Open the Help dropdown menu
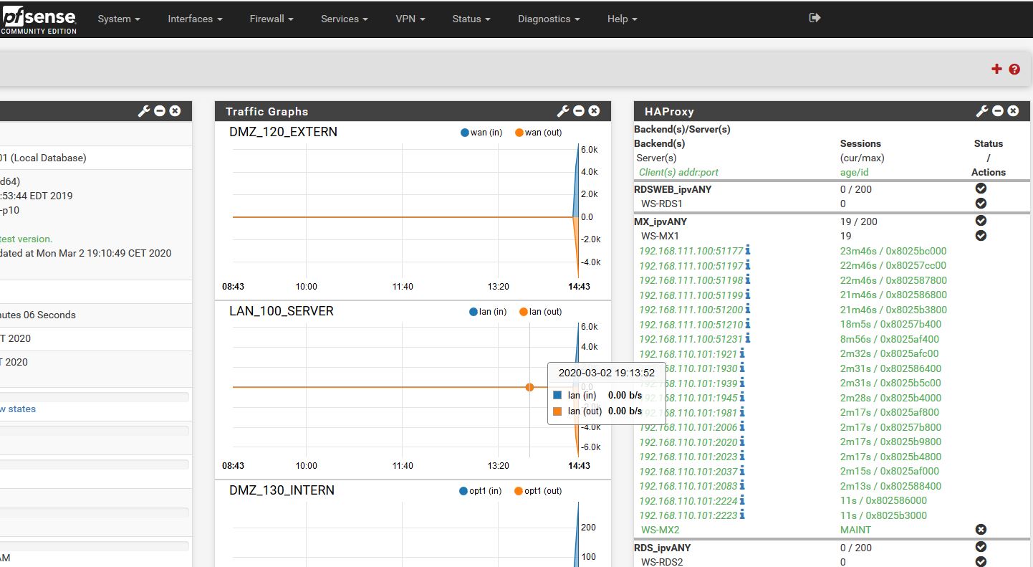Screen dimensions: 1033x567 click(x=623, y=19)
